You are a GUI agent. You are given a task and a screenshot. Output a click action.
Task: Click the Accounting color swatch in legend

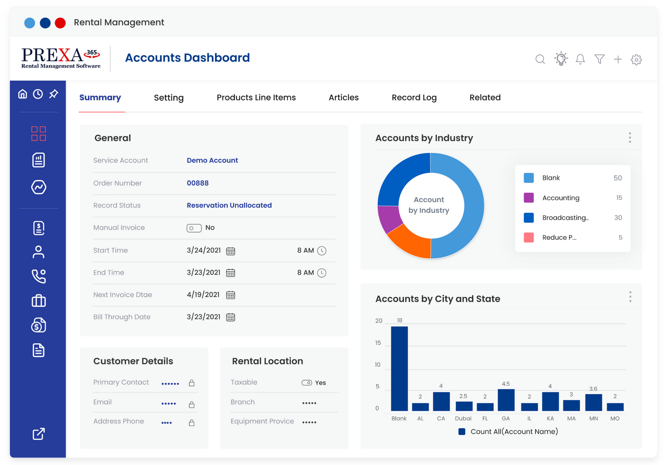coord(529,198)
